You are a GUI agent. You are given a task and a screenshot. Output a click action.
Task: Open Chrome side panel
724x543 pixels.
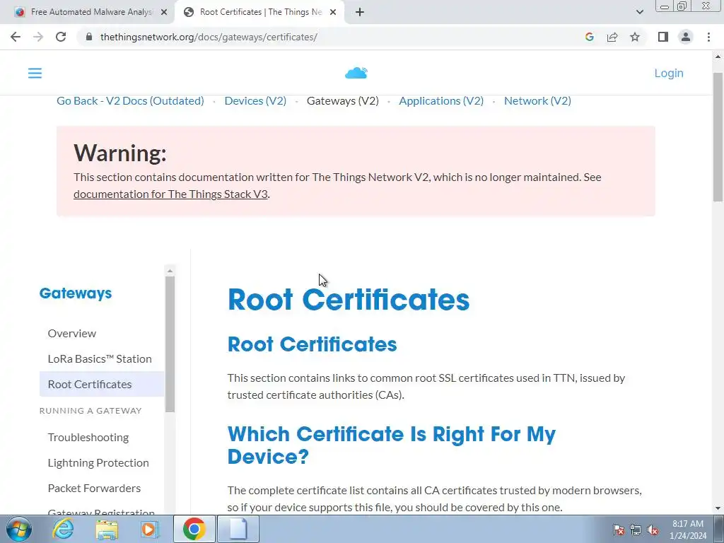click(663, 37)
